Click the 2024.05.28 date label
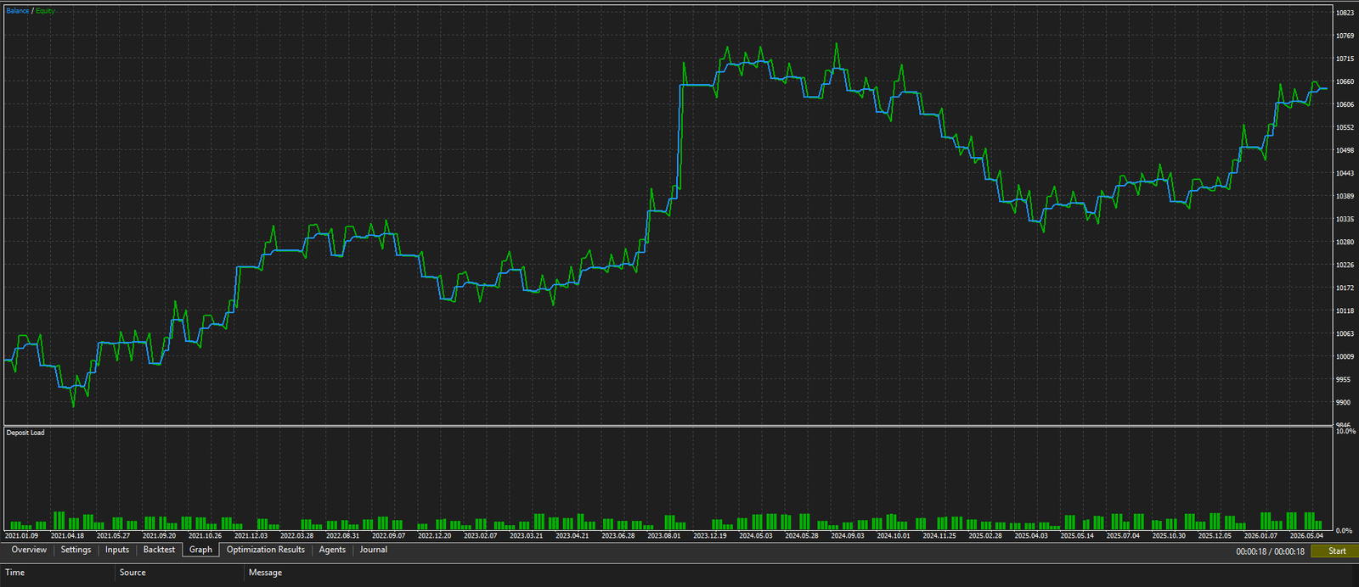The width and height of the screenshot is (1359, 587). [802, 535]
